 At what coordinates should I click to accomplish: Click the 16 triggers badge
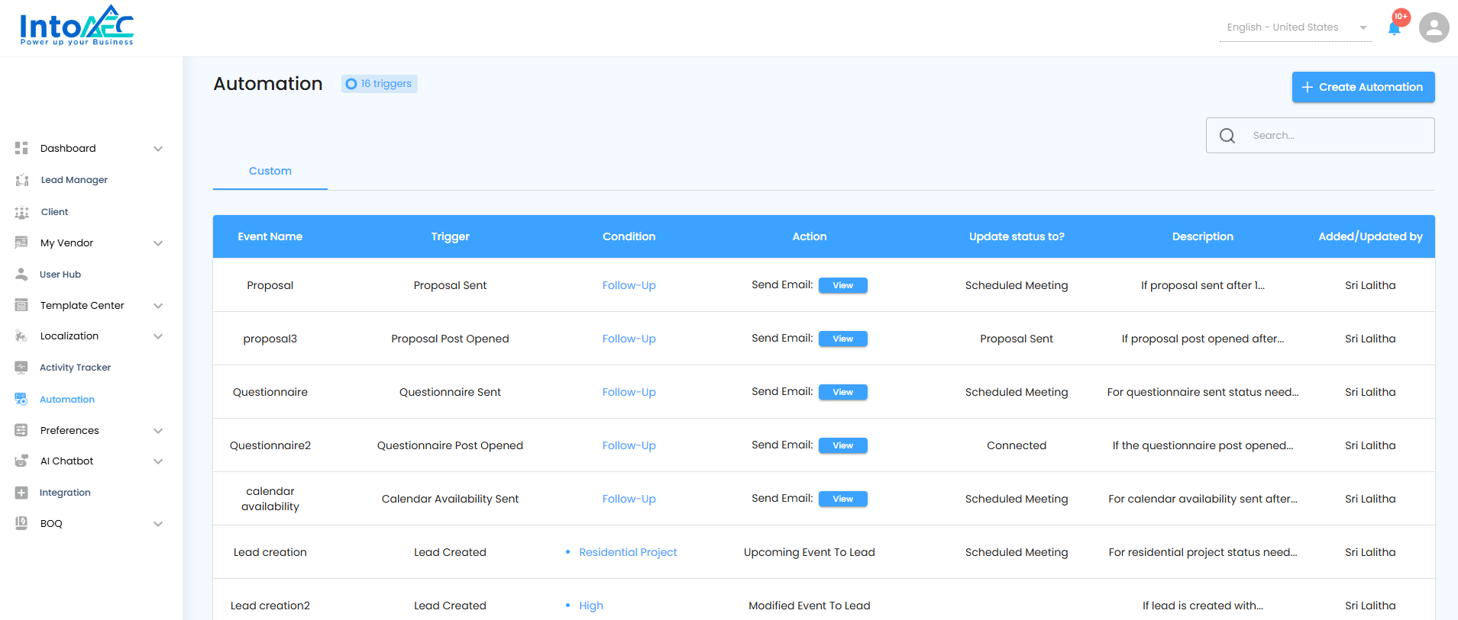pyautogui.click(x=380, y=84)
